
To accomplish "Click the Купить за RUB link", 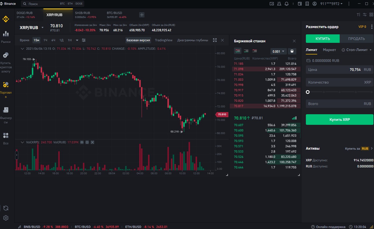I will pyautogui.click(x=359, y=149).
